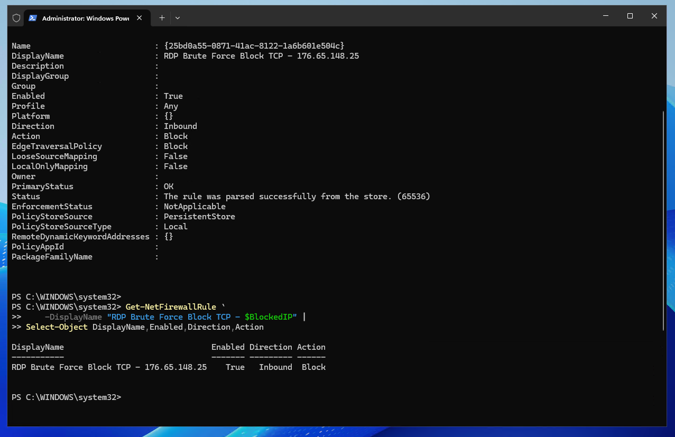Click the Profile value Any
This screenshot has height=437, width=675.
coord(171,106)
